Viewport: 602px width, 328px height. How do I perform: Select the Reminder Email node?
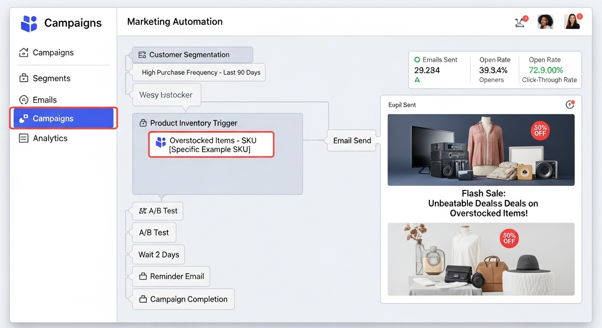click(171, 276)
